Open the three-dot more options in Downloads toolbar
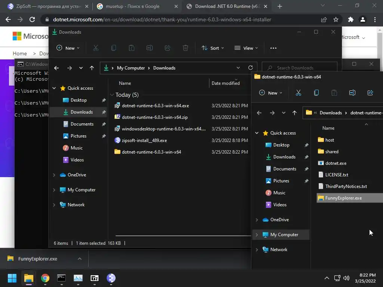 [x=273, y=48]
